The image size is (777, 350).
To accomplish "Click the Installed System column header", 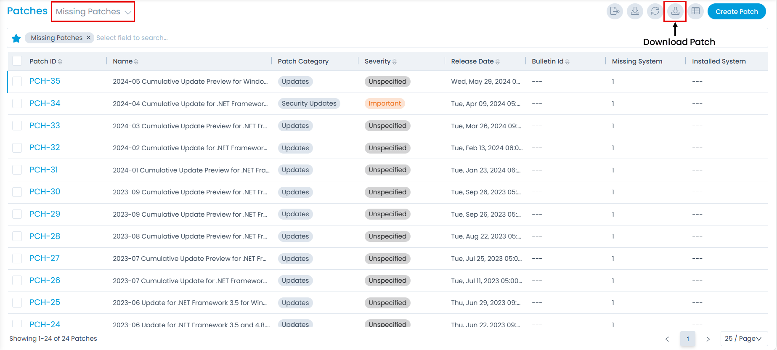I will click(719, 61).
